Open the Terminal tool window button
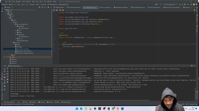This screenshot has width=199, height=111. (x=42, y=102)
